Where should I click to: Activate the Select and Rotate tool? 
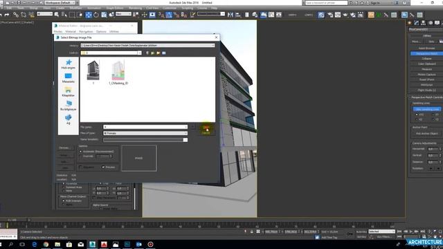(x=96, y=15)
